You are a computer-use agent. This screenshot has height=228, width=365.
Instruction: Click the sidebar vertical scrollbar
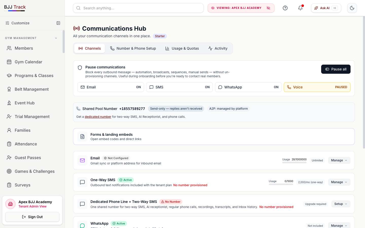coord(64,42)
